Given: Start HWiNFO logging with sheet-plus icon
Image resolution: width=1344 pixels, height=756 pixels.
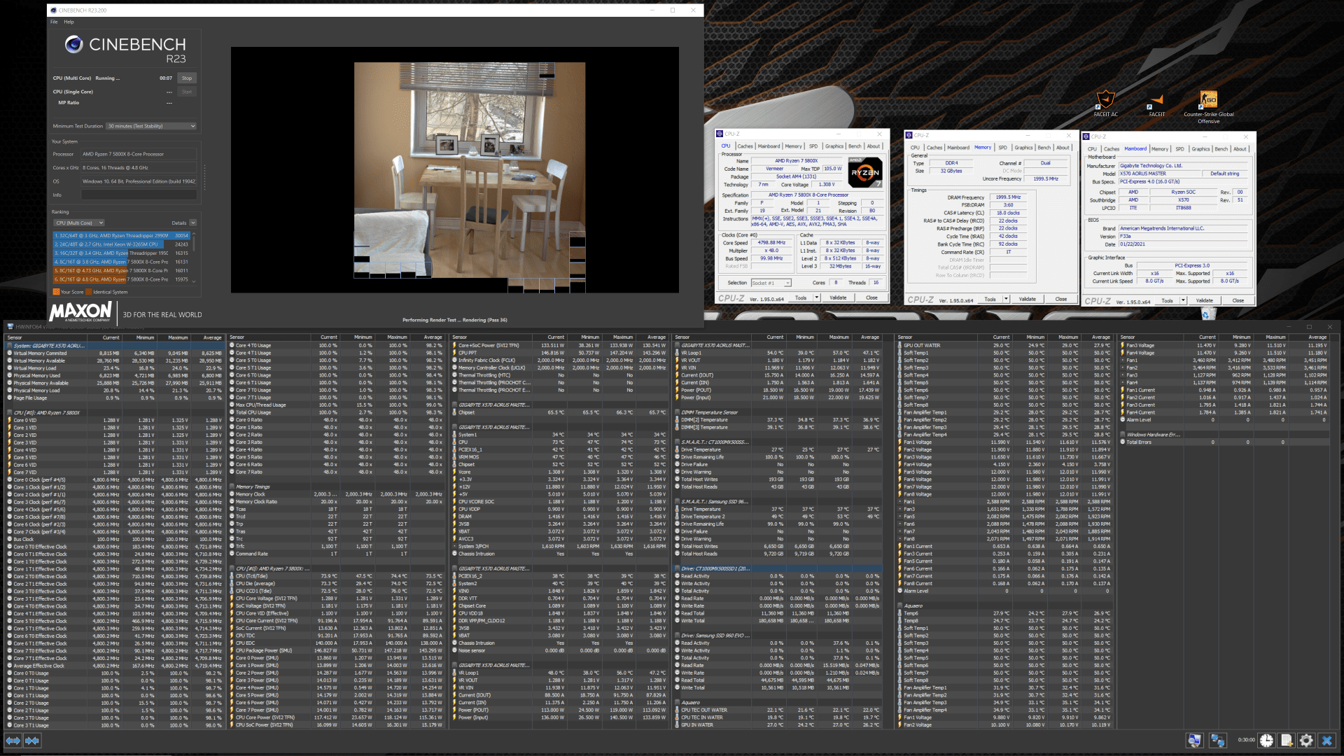Looking at the screenshot, I should pyautogui.click(x=1287, y=740).
